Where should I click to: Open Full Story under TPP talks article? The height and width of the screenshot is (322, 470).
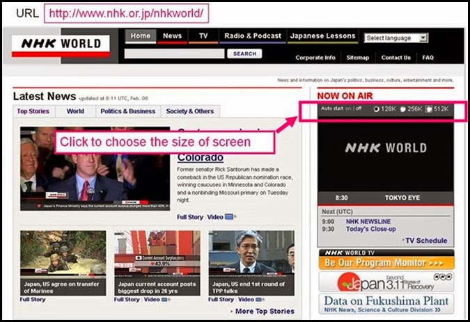[x=221, y=300]
